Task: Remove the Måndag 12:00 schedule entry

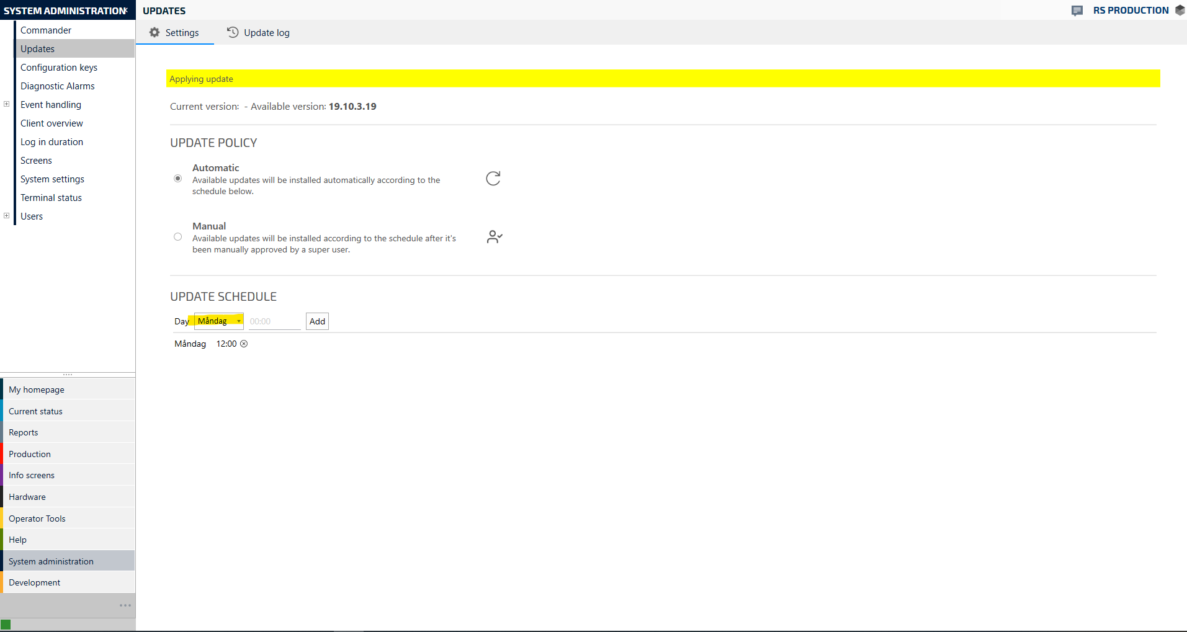Action: click(x=244, y=344)
